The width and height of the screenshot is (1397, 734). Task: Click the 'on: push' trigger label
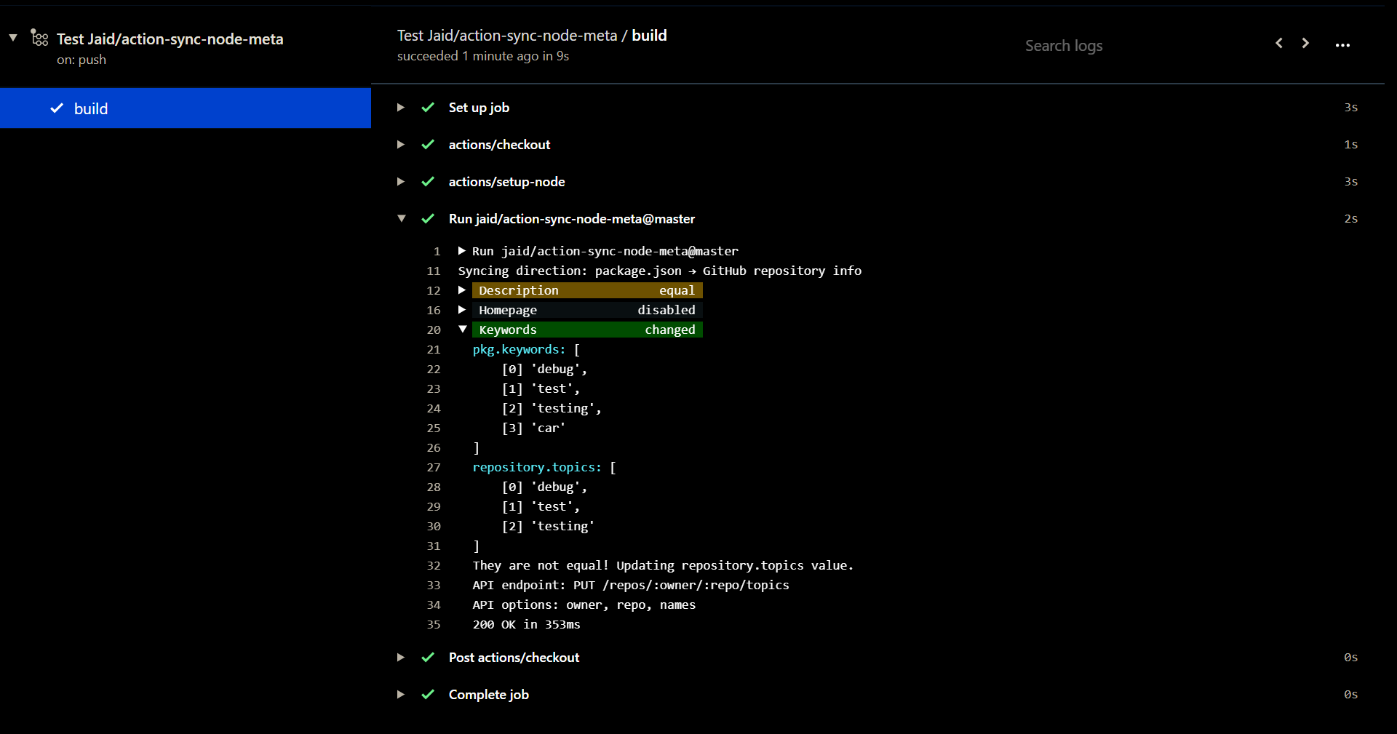pos(81,60)
